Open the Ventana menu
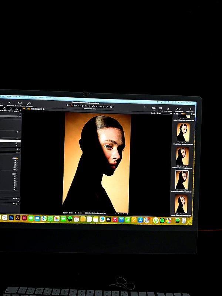222x296 pixels. coord(41,97)
